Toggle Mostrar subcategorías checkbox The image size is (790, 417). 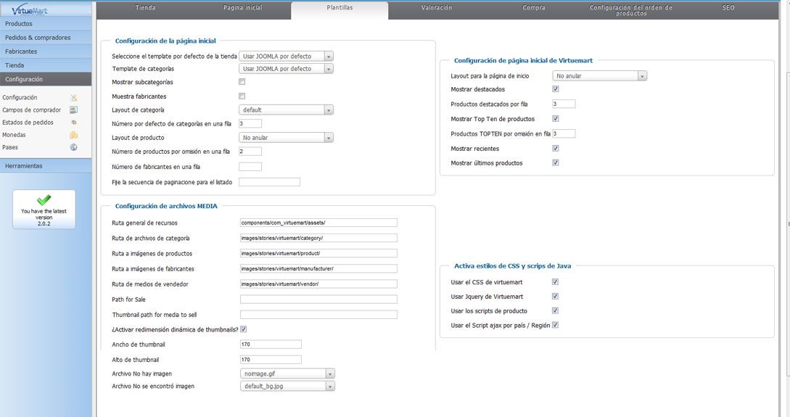242,81
